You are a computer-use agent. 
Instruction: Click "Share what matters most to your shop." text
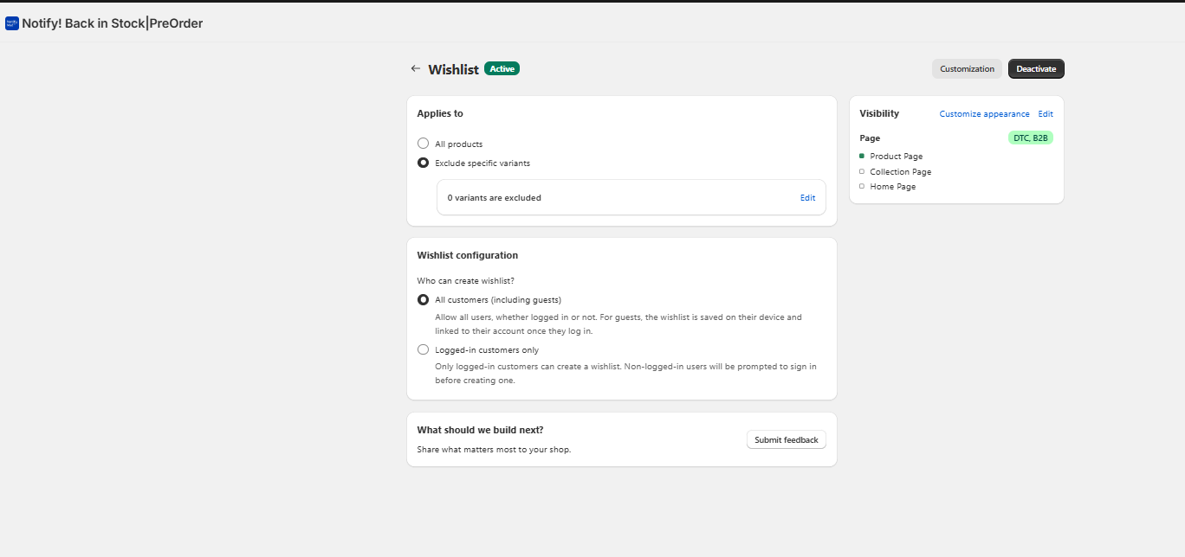(494, 449)
